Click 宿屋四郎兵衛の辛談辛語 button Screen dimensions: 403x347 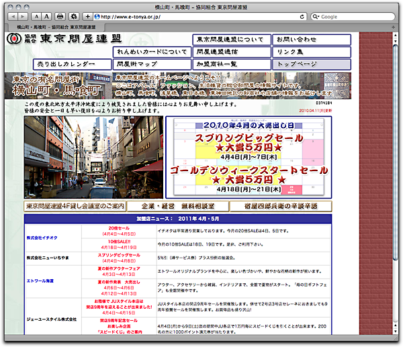tap(281, 206)
